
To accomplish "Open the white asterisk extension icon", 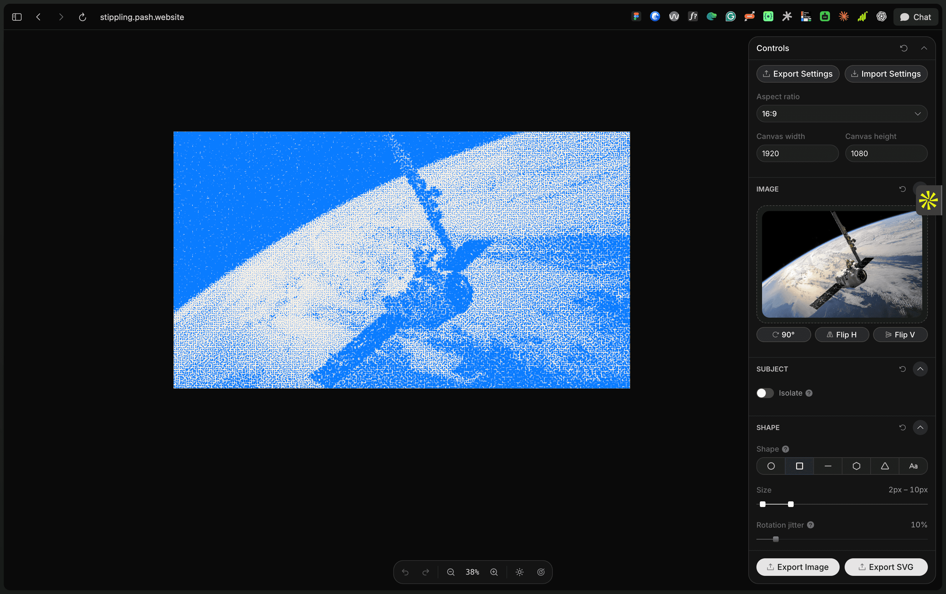I will click(x=787, y=17).
